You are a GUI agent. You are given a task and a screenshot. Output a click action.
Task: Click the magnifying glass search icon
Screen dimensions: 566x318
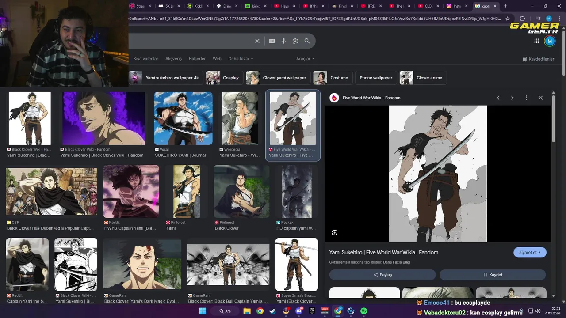coord(307,41)
